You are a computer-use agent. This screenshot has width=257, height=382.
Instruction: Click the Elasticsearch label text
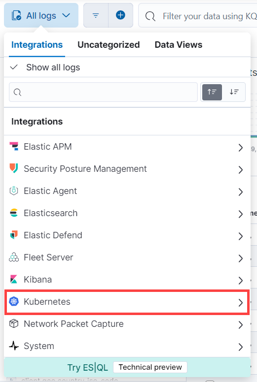[50, 213]
